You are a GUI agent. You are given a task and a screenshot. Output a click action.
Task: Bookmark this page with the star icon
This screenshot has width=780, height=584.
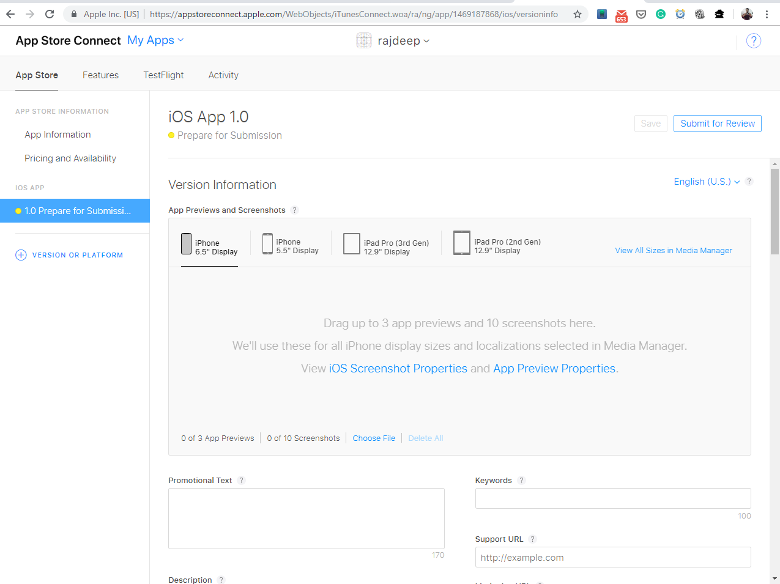(x=577, y=14)
